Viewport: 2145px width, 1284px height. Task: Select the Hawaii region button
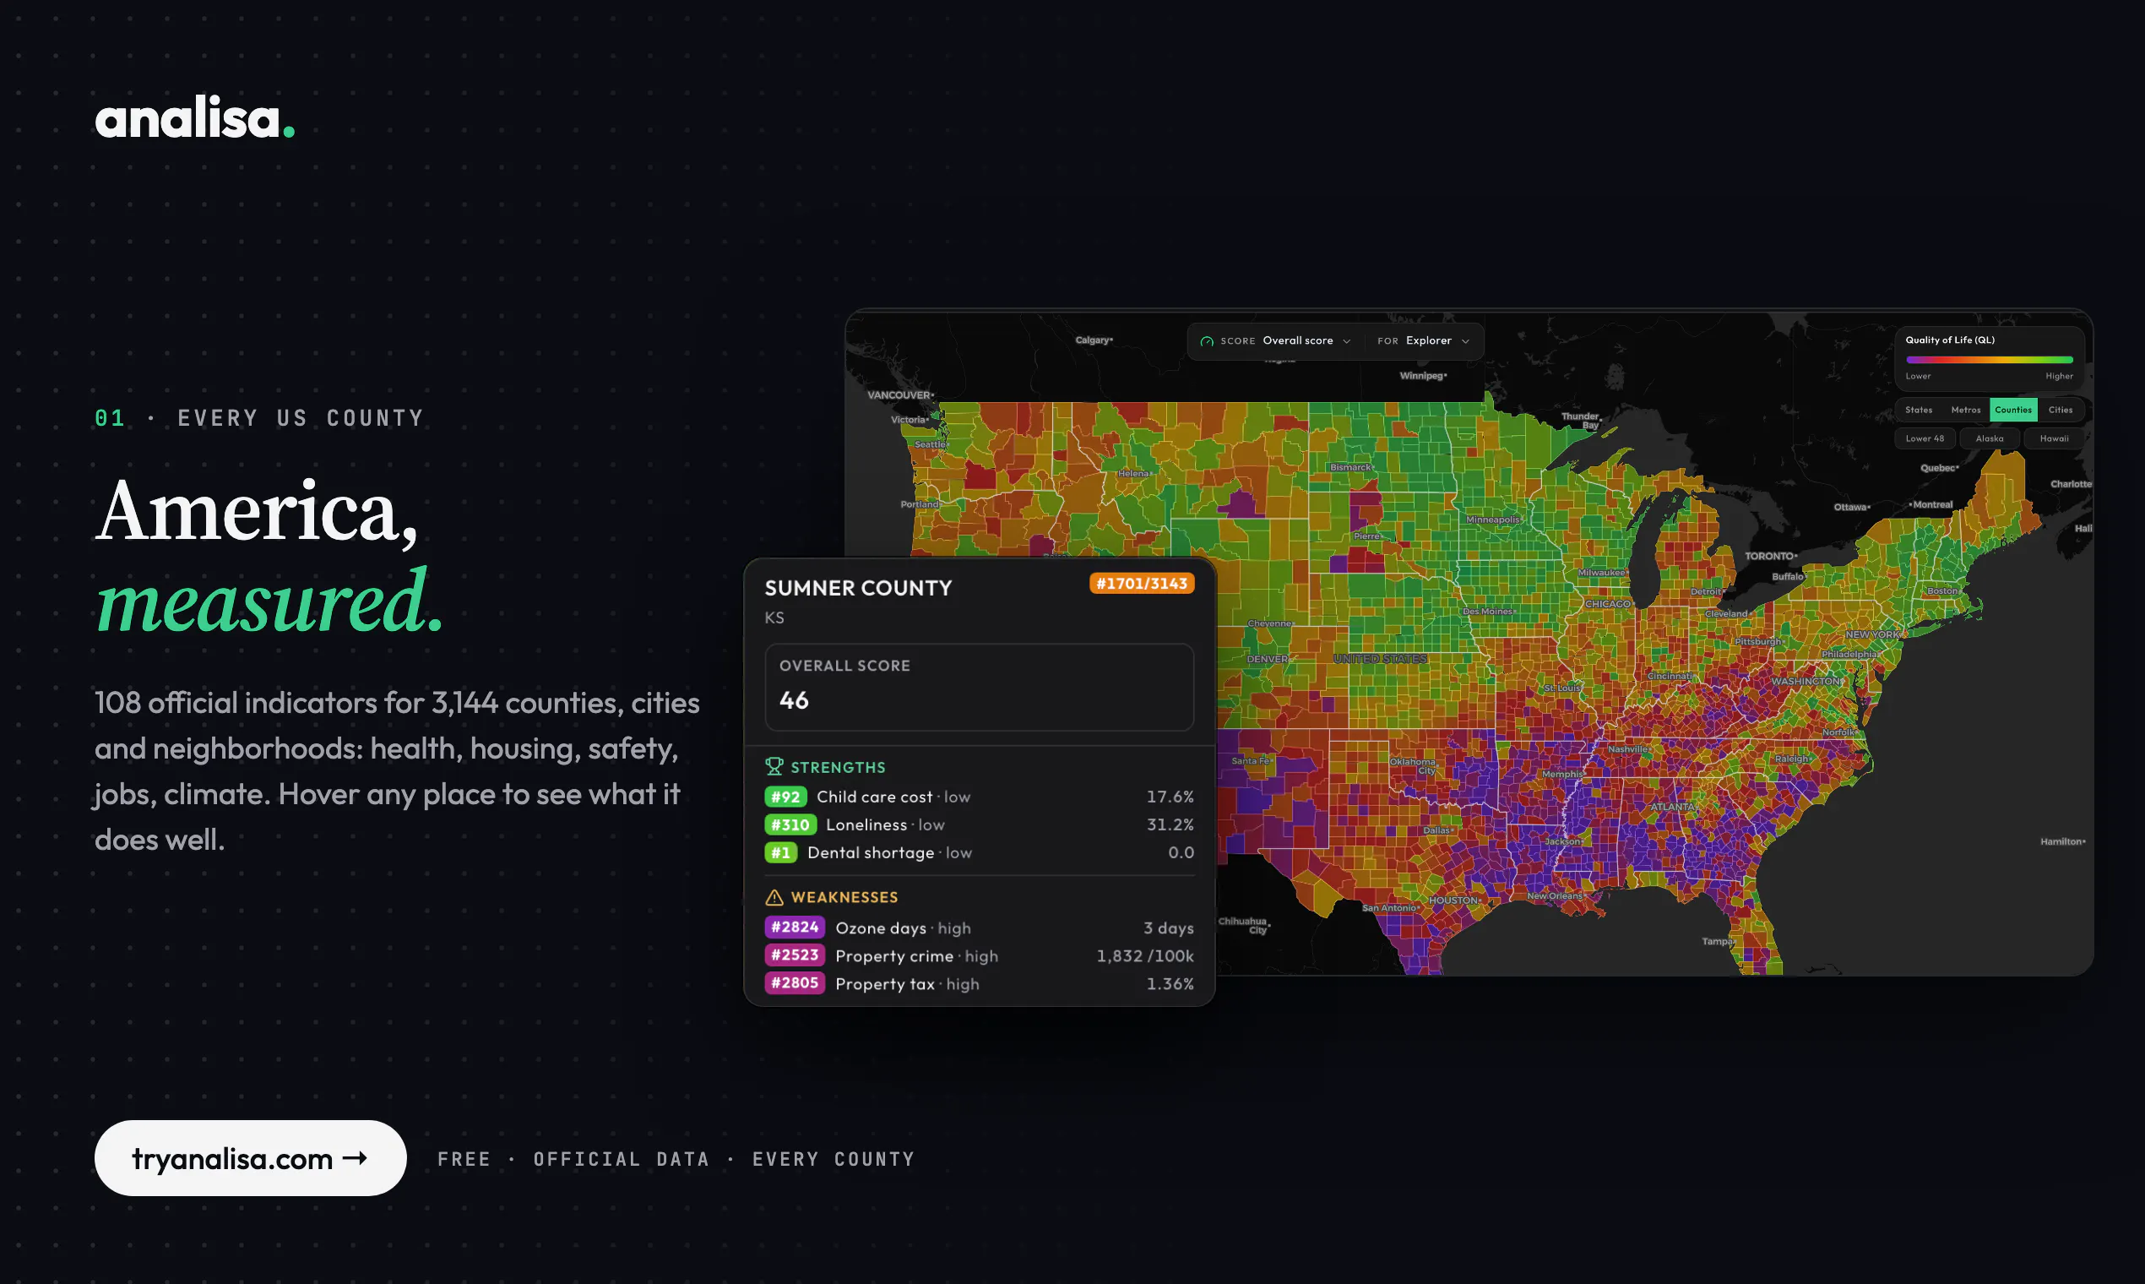pyautogui.click(x=2054, y=438)
